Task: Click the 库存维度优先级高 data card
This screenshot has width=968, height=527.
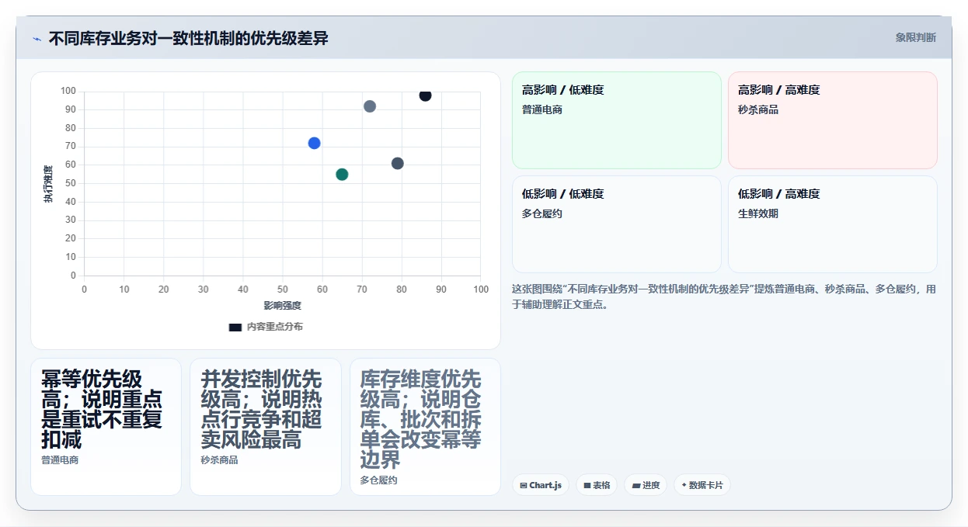Action: [x=425, y=427]
